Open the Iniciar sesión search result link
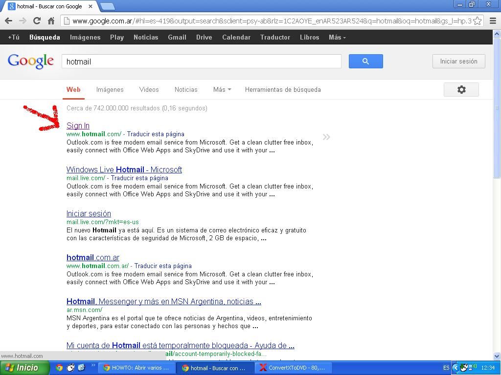Image resolution: width=501 pixels, height=375 pixels. 89,214
